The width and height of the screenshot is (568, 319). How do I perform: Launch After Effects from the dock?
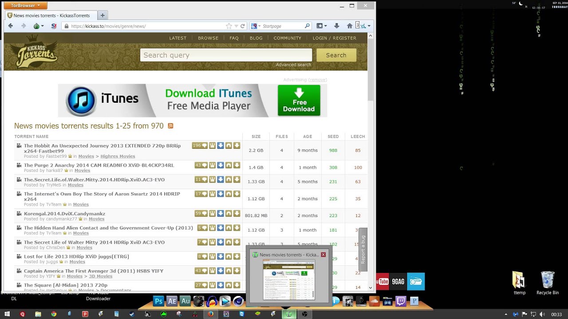(172, 301)
